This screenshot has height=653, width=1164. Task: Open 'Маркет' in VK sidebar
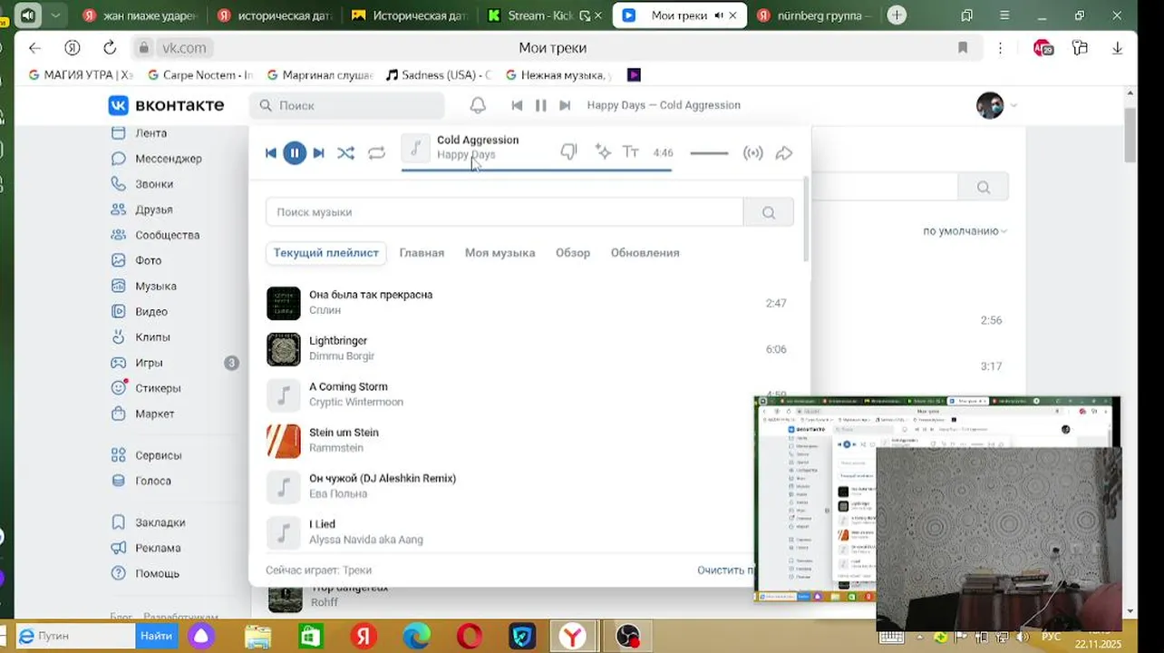click(155, 414)
